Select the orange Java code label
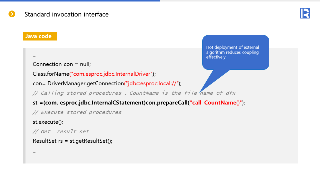 [x=40, y=36]
